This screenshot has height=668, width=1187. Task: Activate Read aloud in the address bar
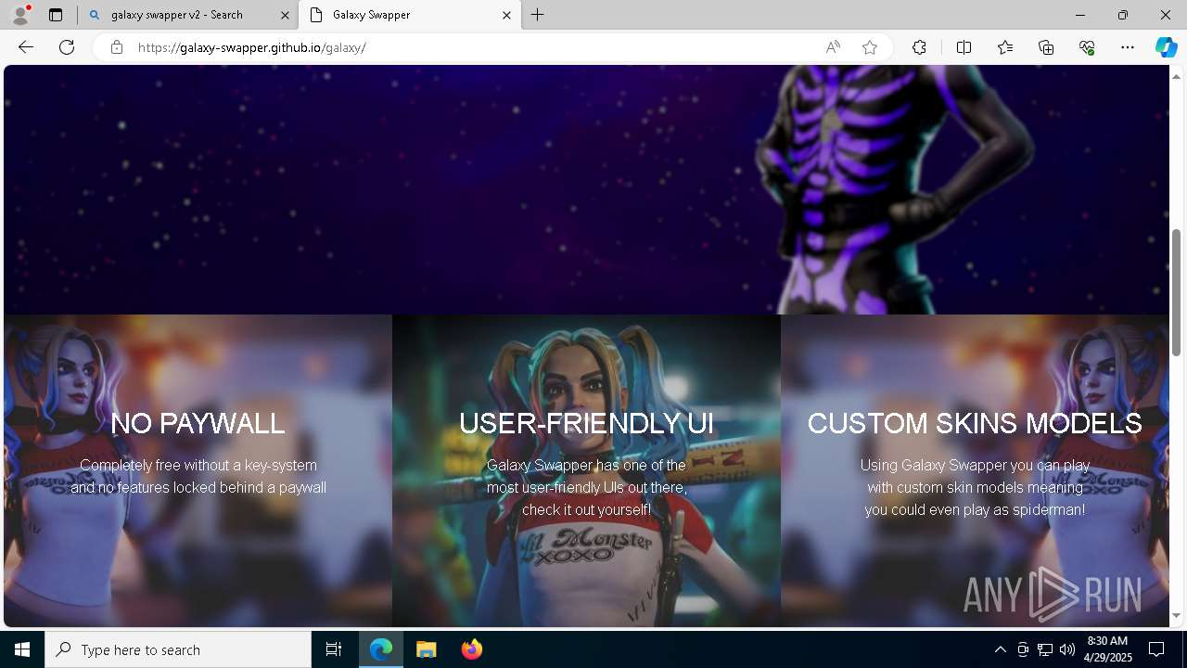833,47
